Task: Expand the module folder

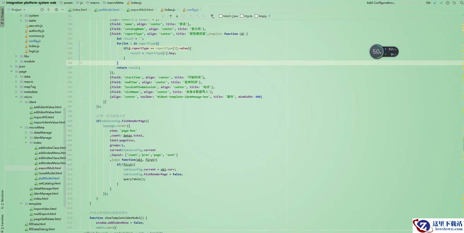Action: [x=16, y=61]
